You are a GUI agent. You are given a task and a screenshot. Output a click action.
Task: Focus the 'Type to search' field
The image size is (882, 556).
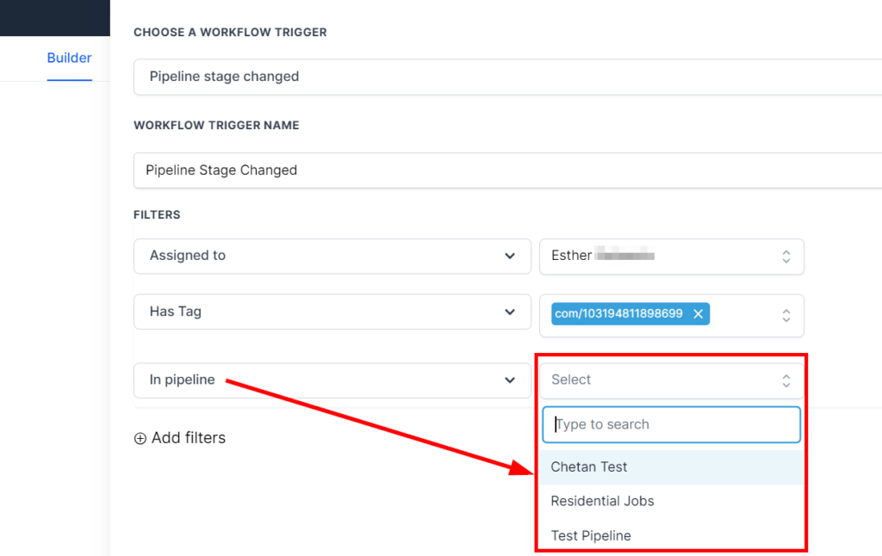point(672,424)
